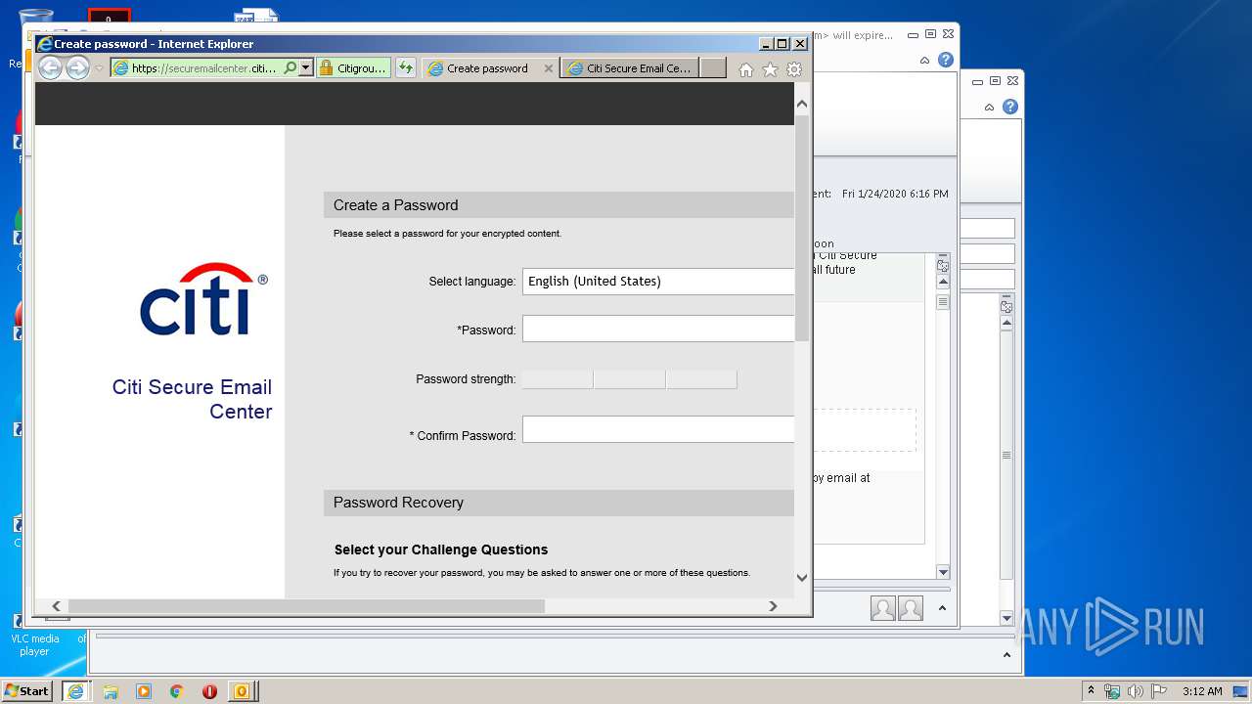Screen dimensions: 1252x704
Task: Open a blank new tab
Action: click(713, 67)
